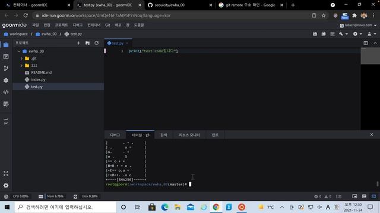This screenshot has width=380, height=213.
Task: Switch to the seoulcity/ewha_00 GitHub browser tab
Action: (x=179, y=5)
